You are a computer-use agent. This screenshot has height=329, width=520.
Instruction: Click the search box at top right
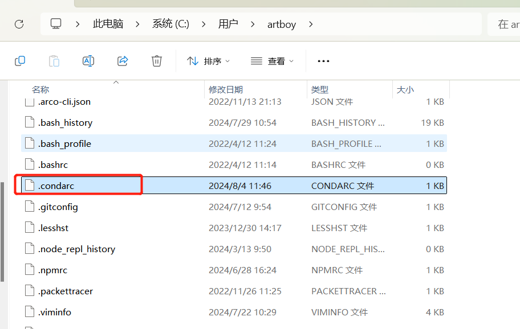(504, 24)
